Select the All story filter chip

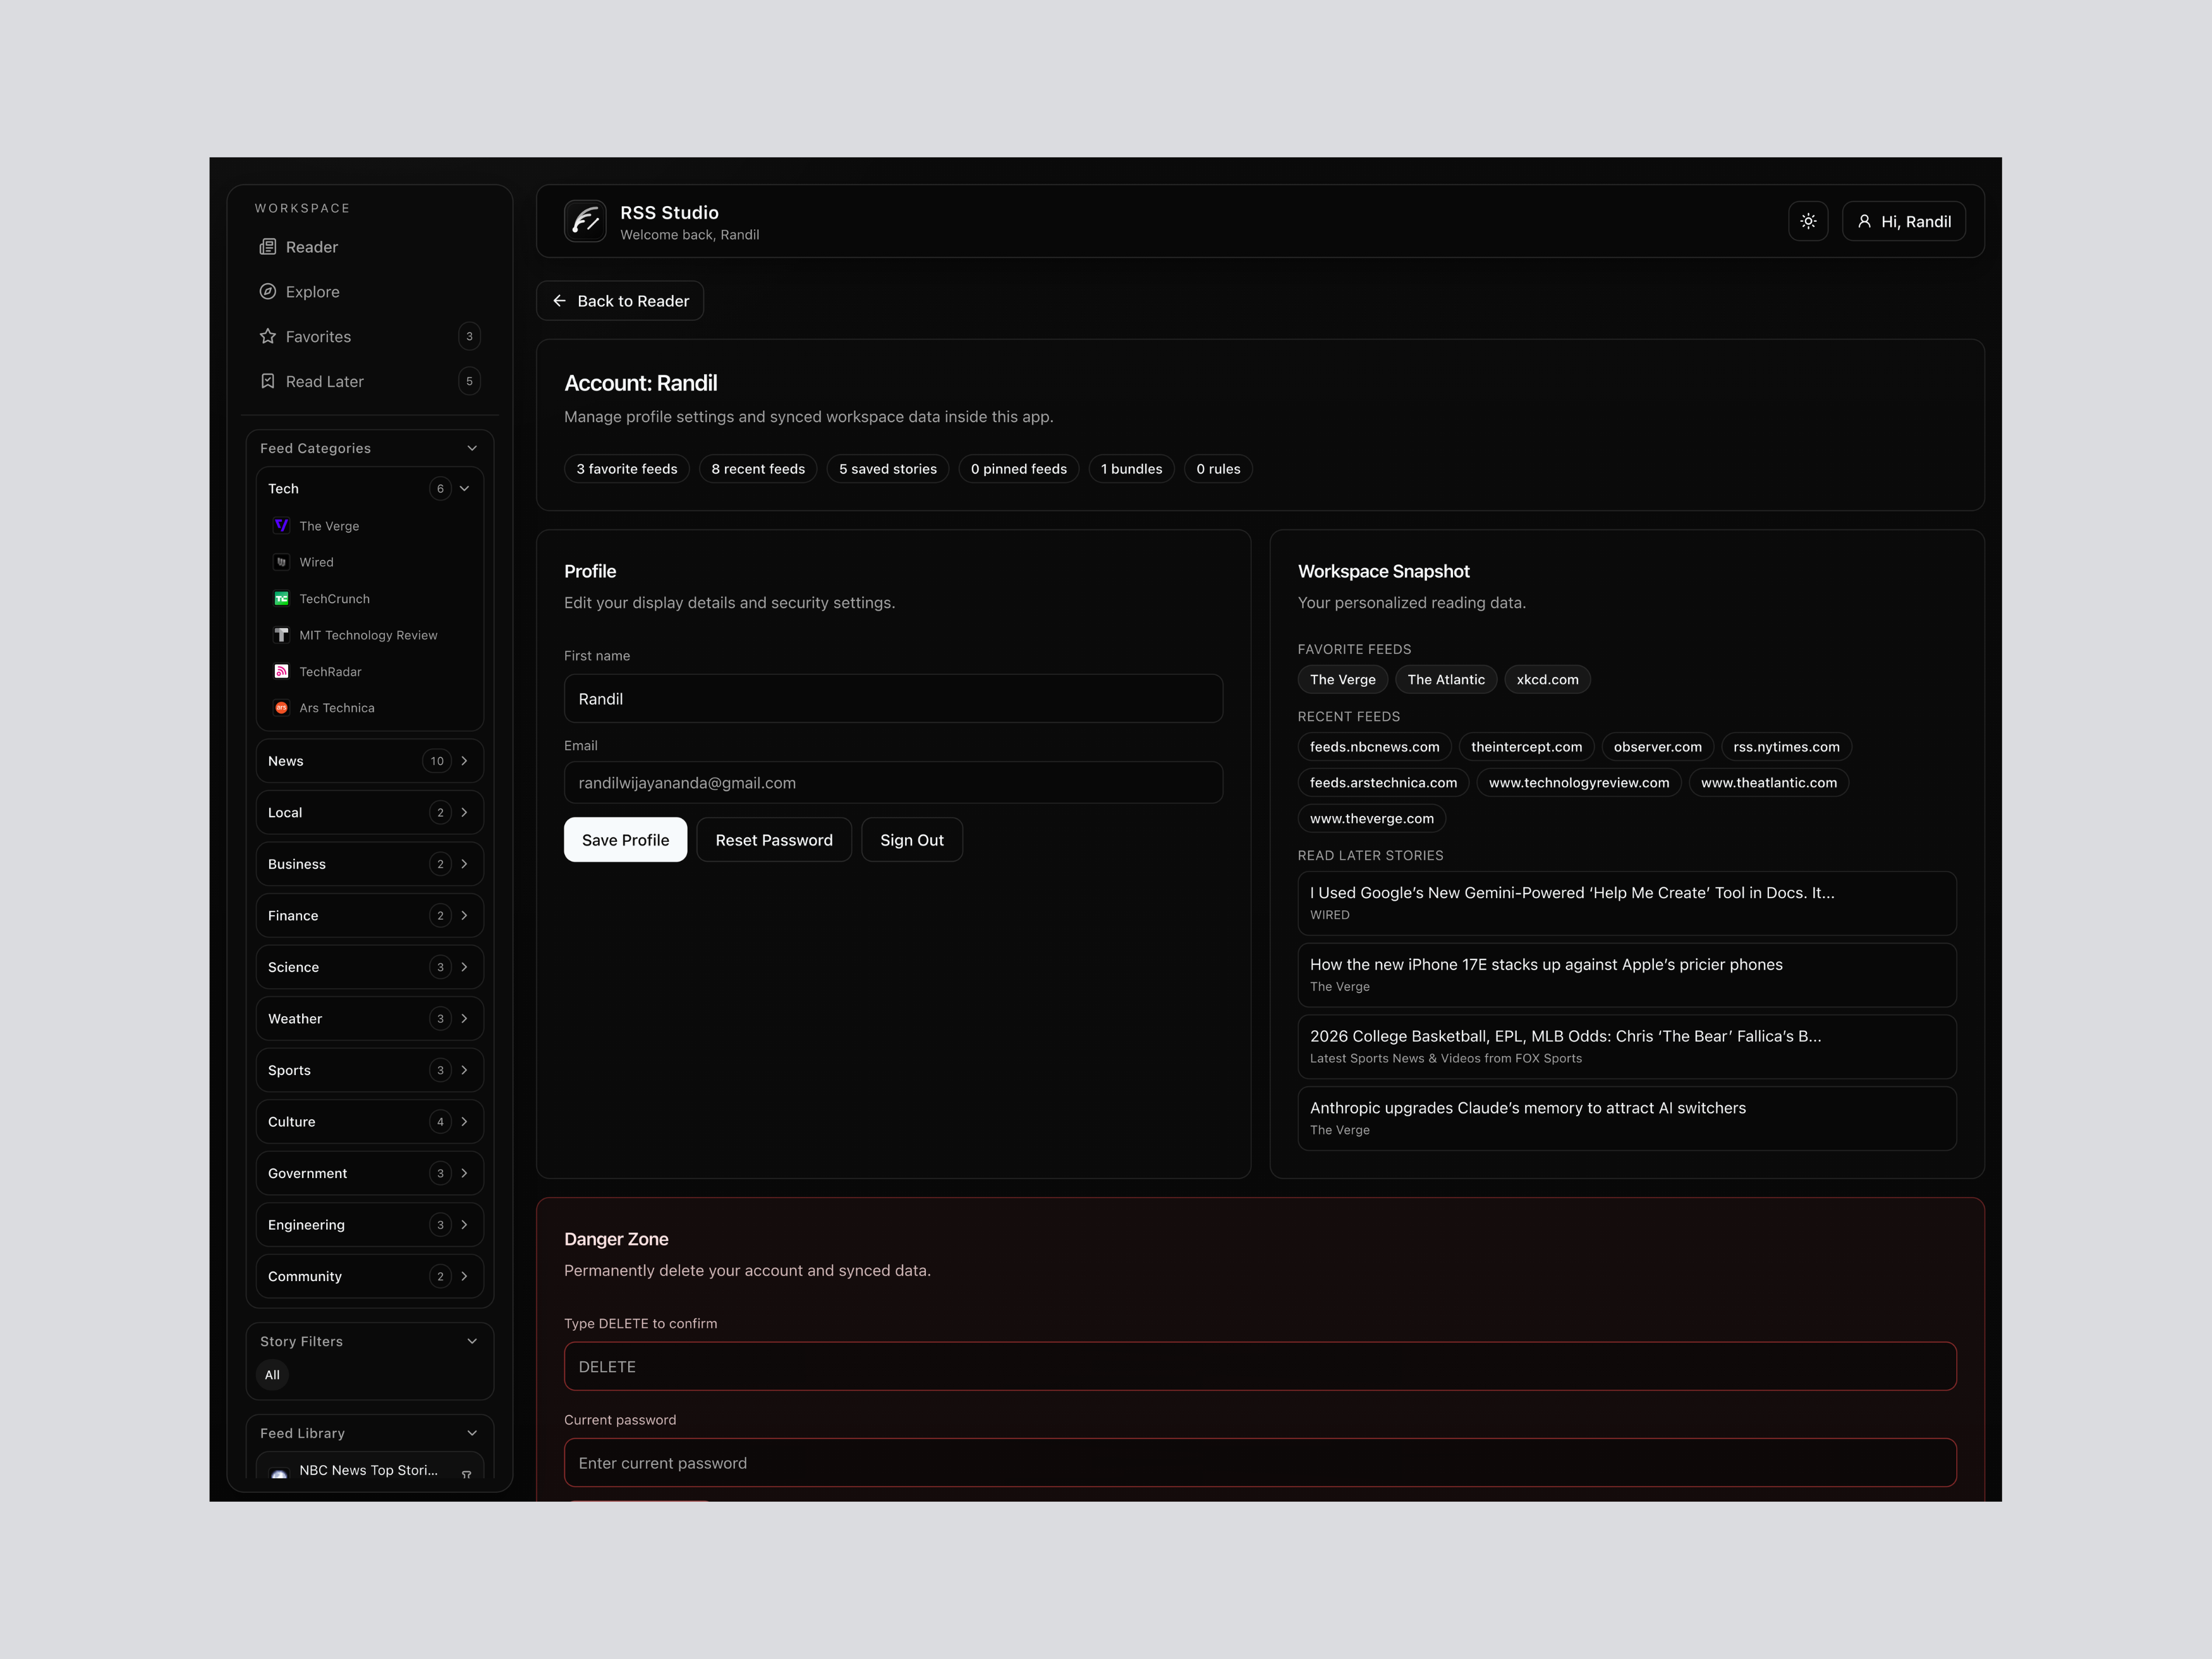pos(271,1374)
